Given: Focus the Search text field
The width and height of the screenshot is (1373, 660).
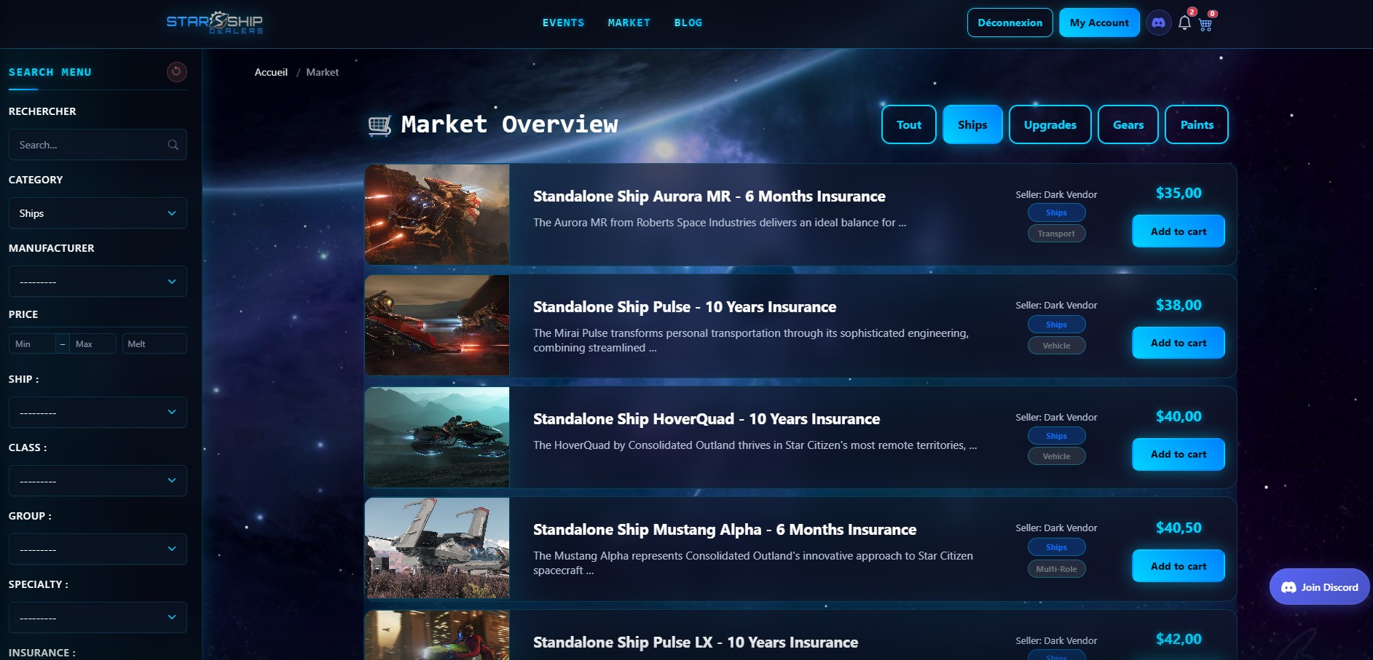Looking at the screenshot, I should 98,145.
